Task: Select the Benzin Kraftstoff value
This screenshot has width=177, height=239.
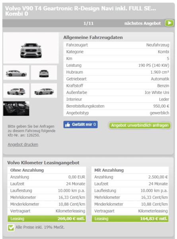Action: (163, 86)
